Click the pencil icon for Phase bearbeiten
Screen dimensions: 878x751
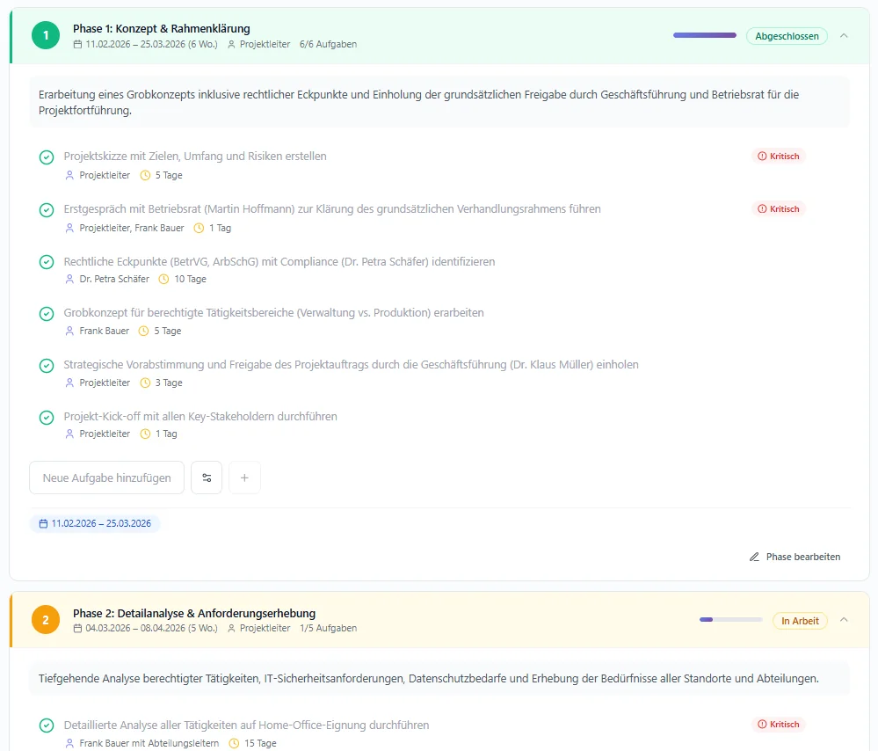(x=754, y=557)
